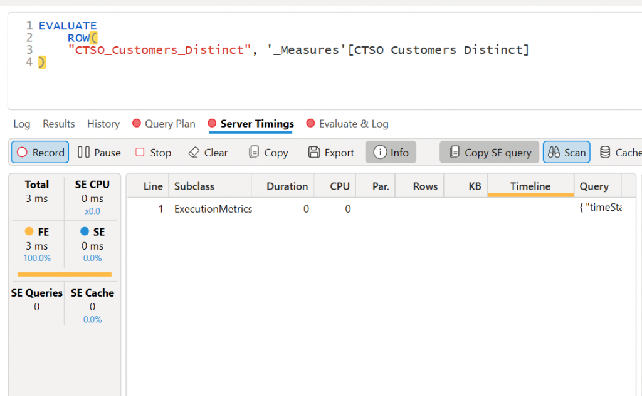Select the Evaluate & Log tab
Image resolution: width=642 pixels, height=396 pixels.
click(x=347, y=124)
